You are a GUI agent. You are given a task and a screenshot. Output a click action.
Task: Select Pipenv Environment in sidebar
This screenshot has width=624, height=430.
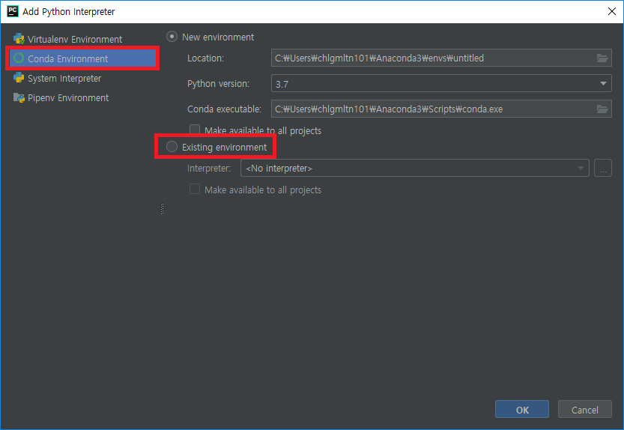(x=82, y=97)
